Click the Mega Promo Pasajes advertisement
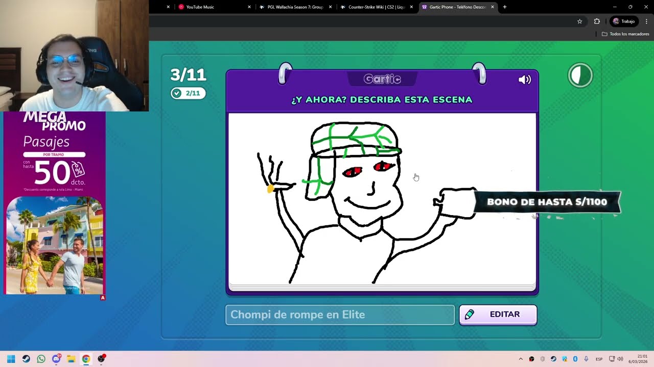 [x=54, y=203]
